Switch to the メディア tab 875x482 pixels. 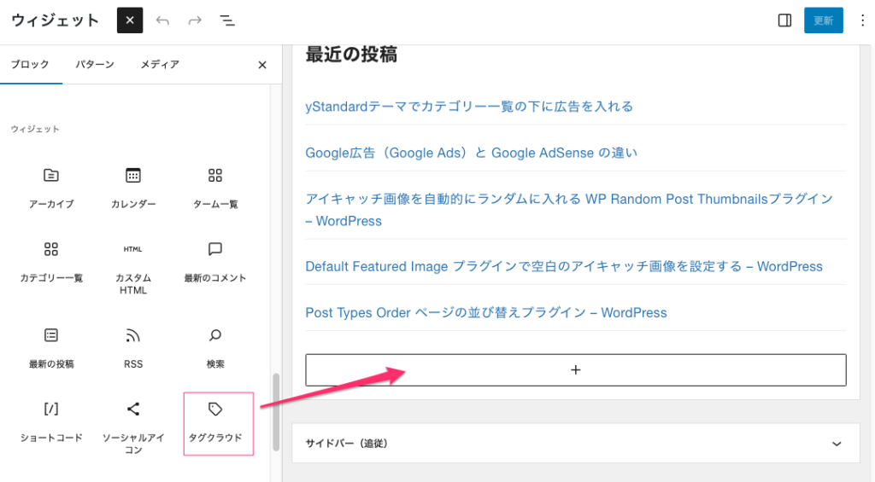(160, 65)
